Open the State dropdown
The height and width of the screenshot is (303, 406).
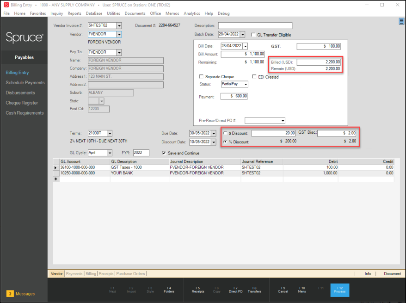pyautogui.click(x=102, y=101)
